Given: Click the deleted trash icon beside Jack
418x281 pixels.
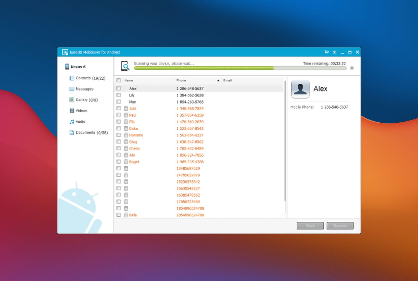Looking at the screenshot, I should click(126, 108).
